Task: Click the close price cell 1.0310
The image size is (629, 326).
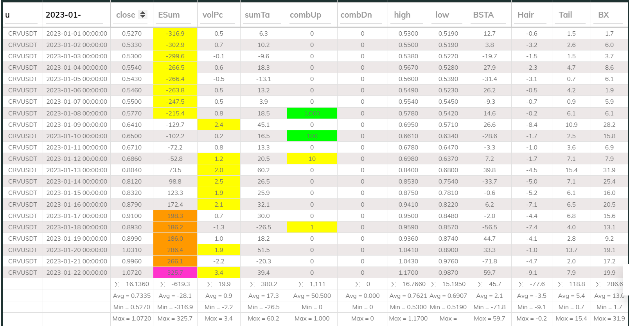Action: pos(131,250)
